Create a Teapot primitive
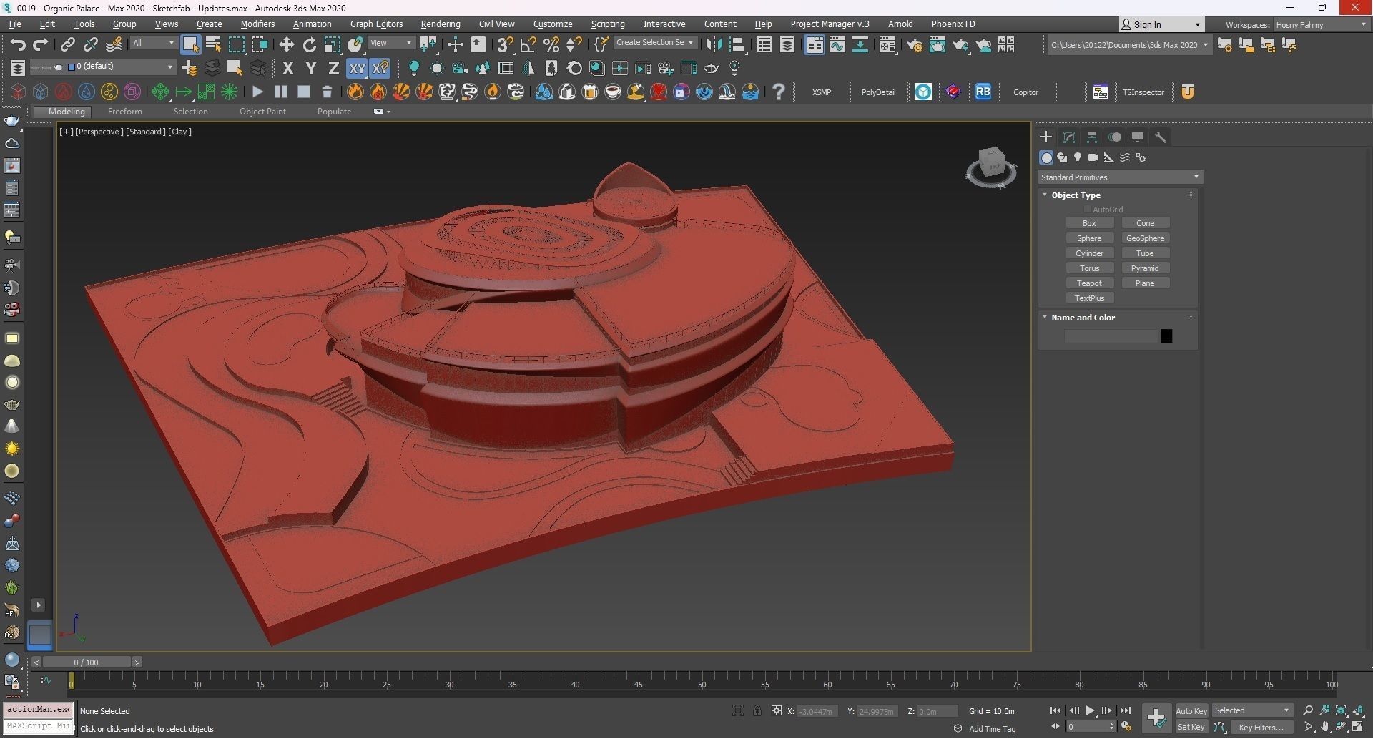1373x744 pixels. coord(1089,283)
